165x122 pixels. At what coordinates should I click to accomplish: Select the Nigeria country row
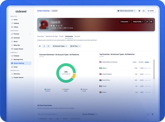(125, 68)
